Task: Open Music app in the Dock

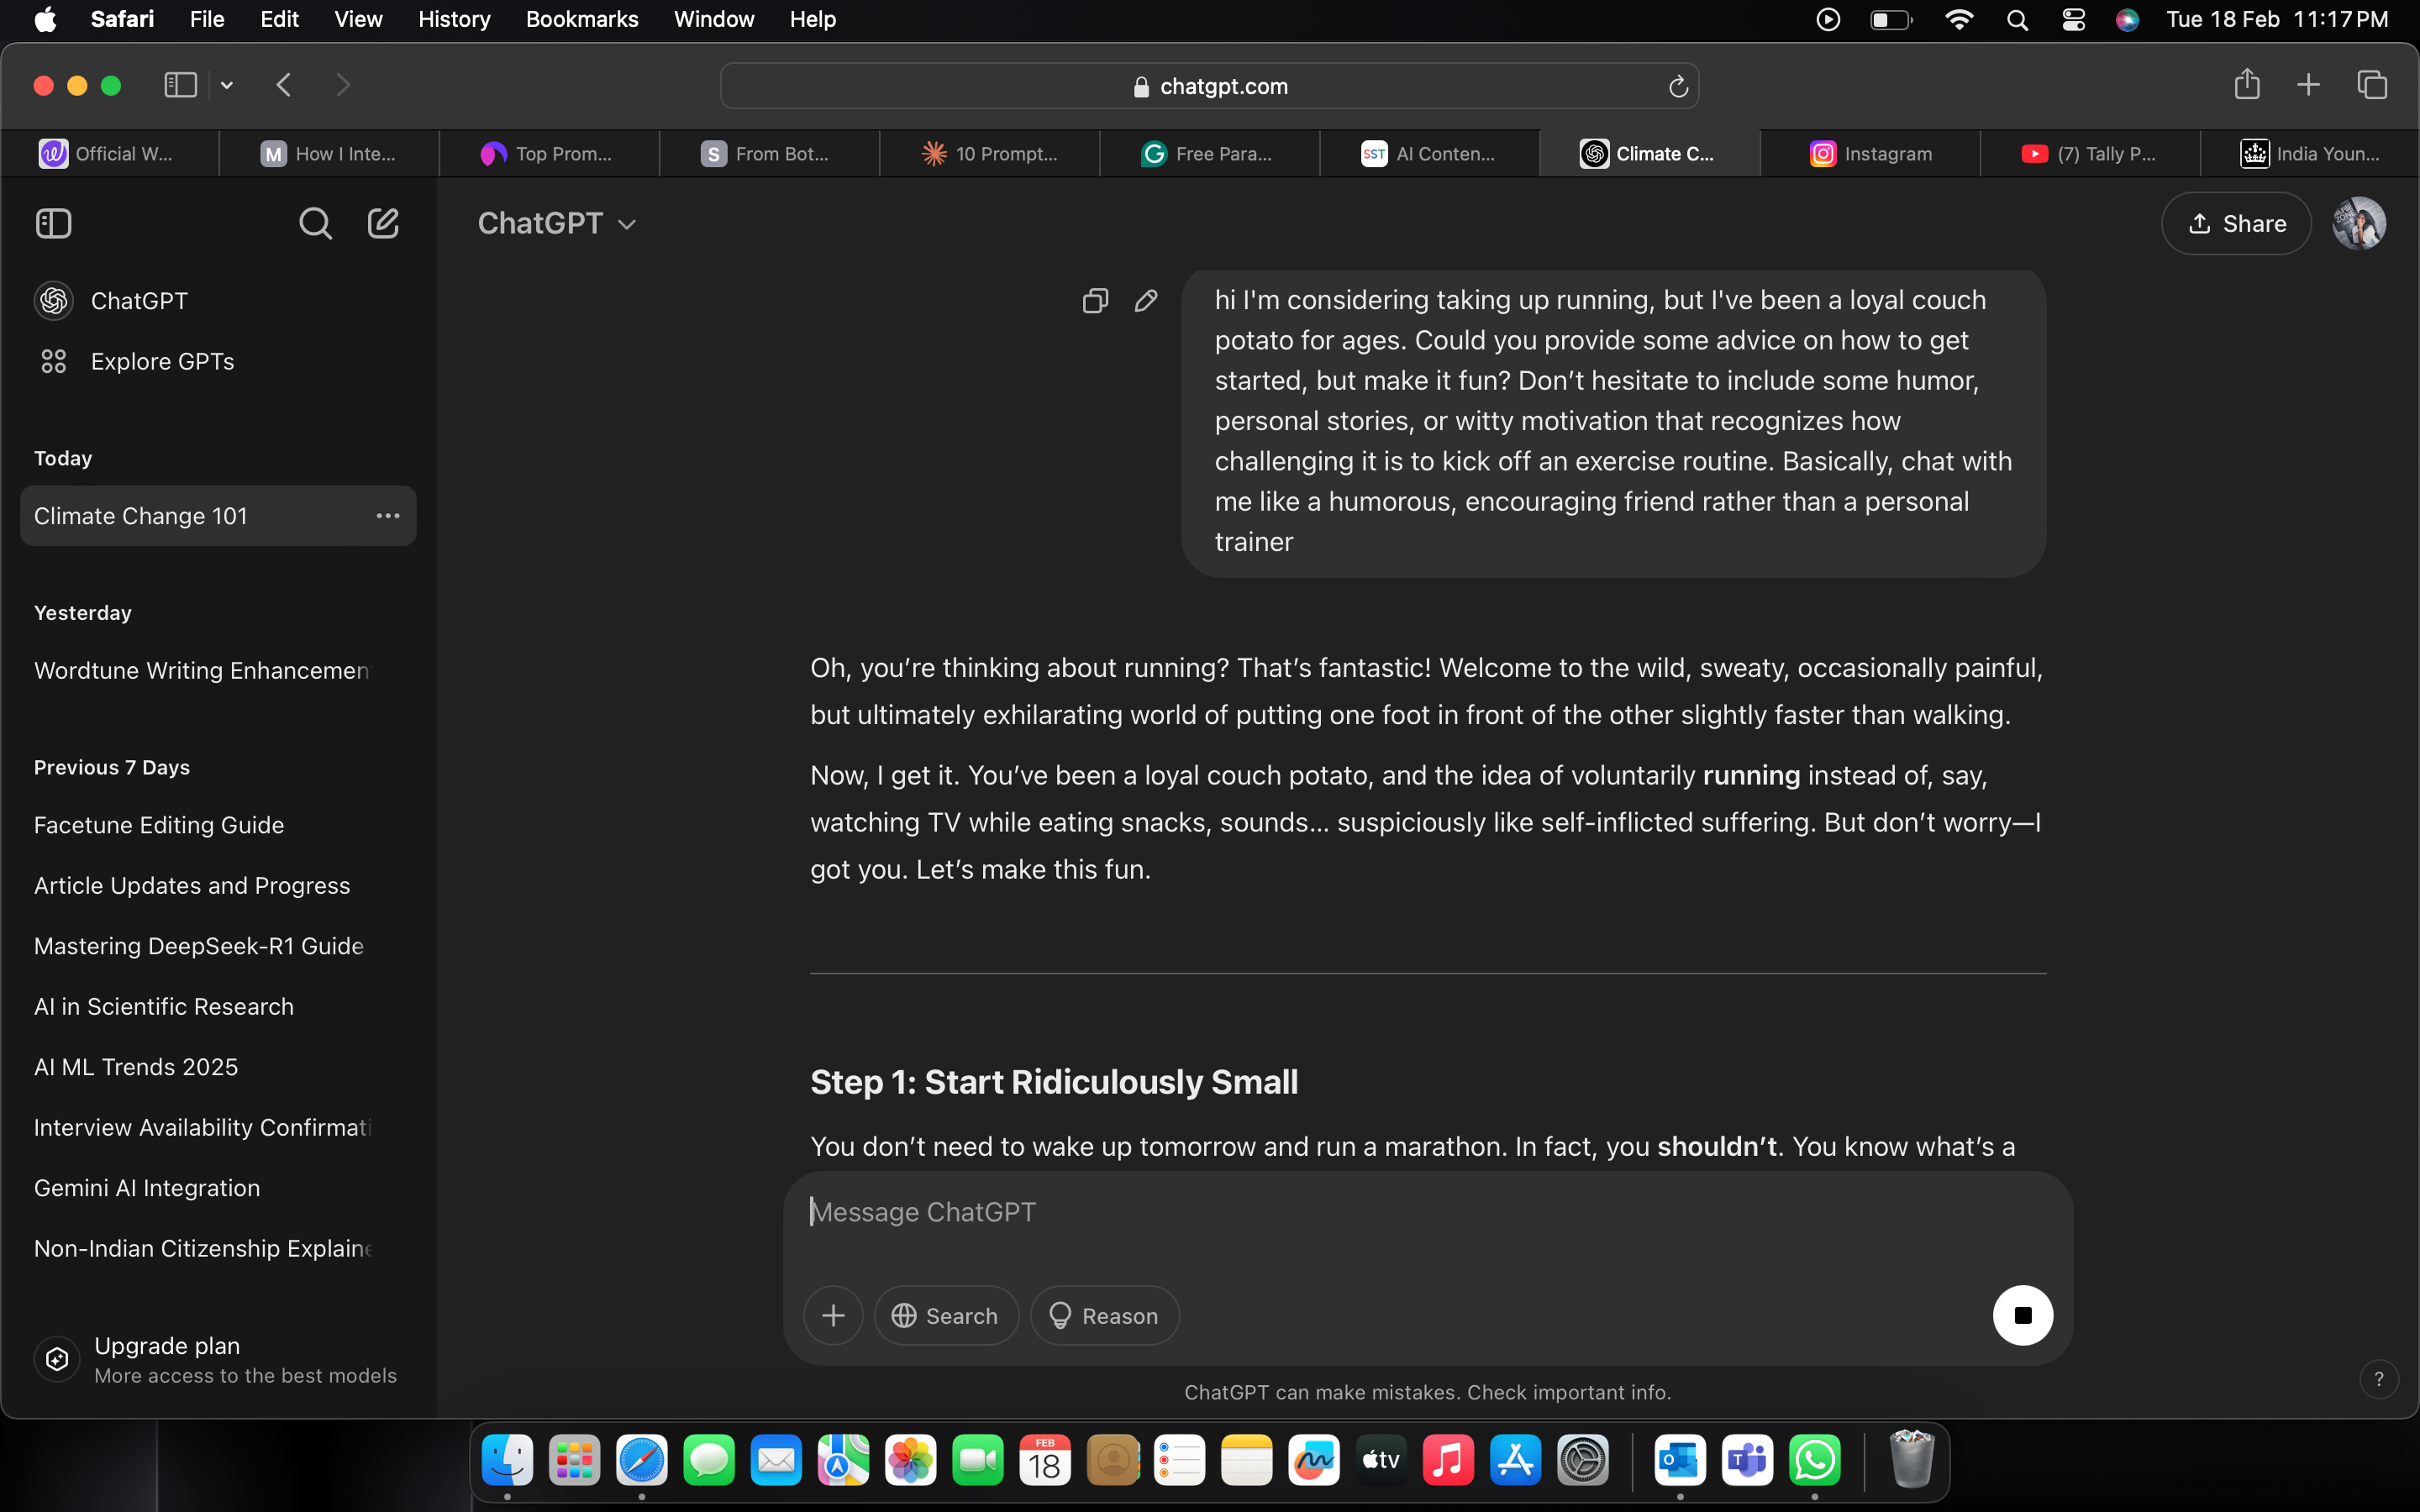Action: point(1447,1461)
